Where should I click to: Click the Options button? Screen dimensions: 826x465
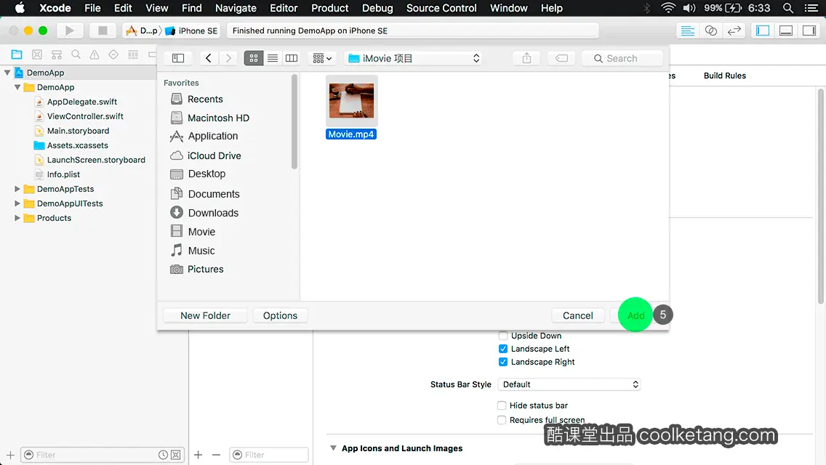pos(280,315)
